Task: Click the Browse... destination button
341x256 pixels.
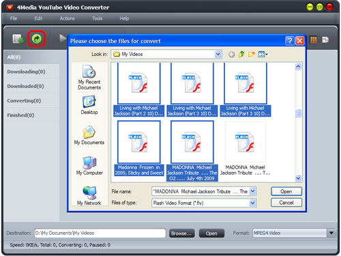Action: coord(181,233)
